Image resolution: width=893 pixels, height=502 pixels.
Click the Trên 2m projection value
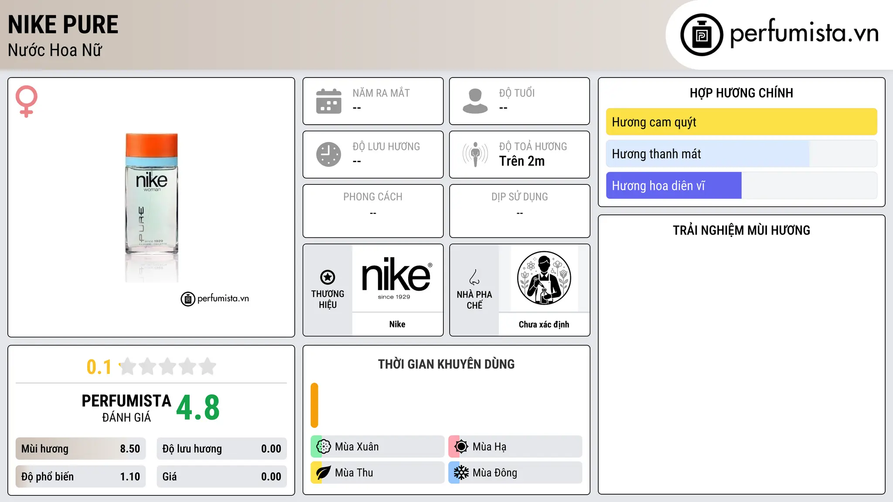(522, 161)
